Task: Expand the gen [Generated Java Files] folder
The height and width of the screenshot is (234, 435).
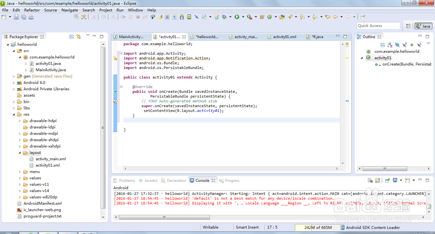Action: (x=14, y=76)
